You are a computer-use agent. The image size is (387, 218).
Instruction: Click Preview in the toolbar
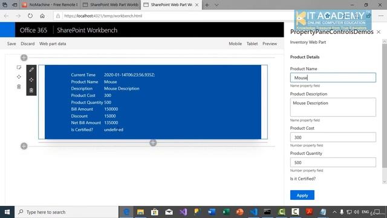270,44
